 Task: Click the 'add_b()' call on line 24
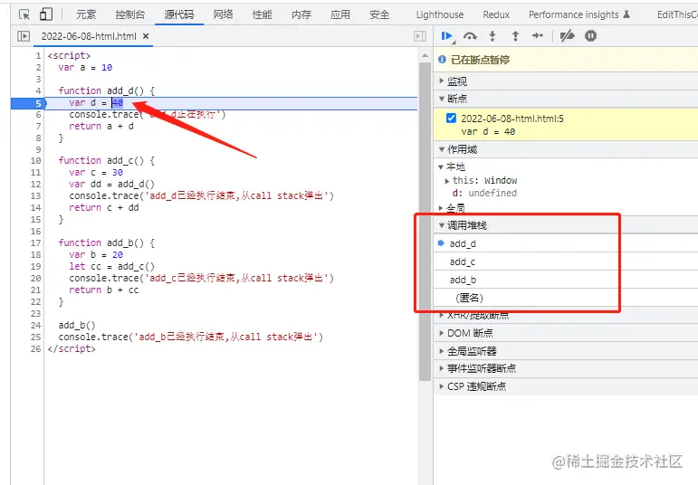(x=77, y=325)
